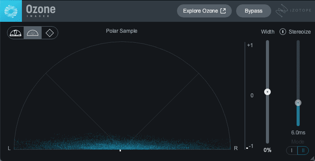Click the 0% width value field

(x=267, y=150)
